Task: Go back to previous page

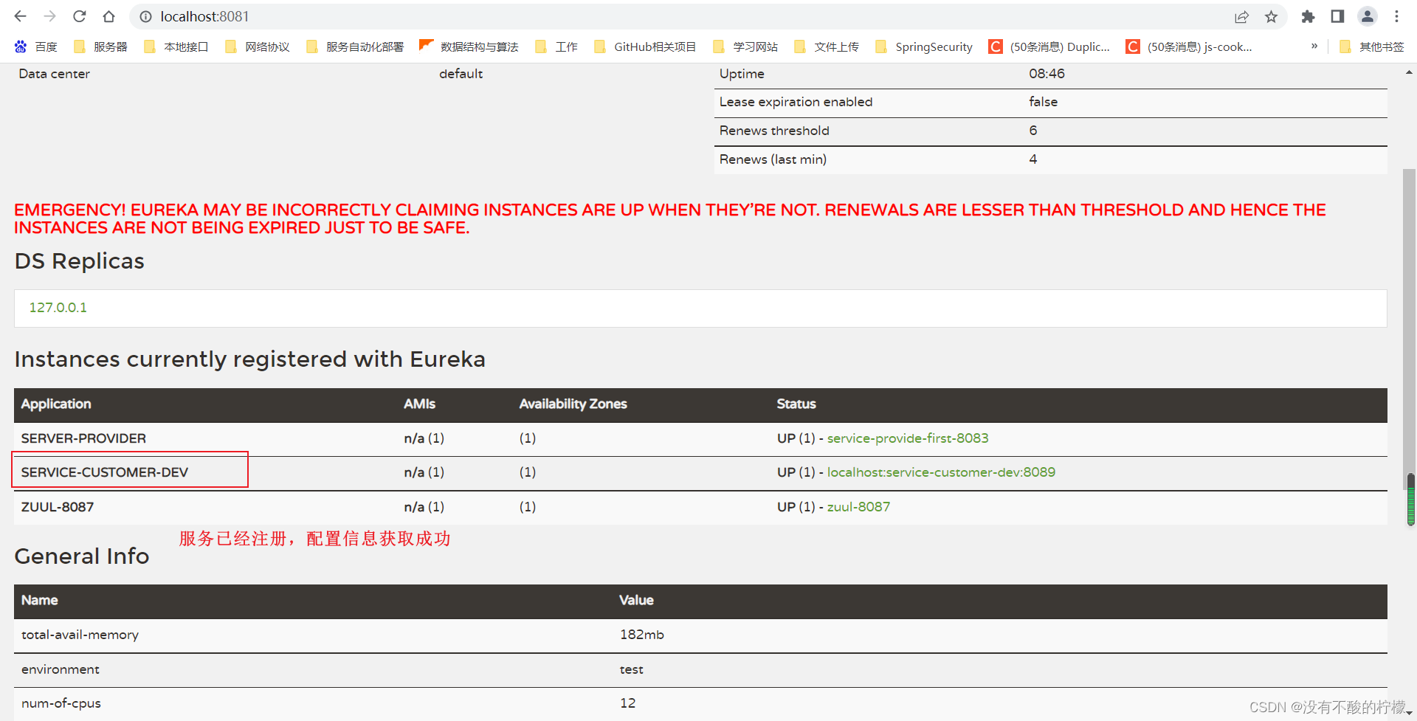Action: pos(20,16)
